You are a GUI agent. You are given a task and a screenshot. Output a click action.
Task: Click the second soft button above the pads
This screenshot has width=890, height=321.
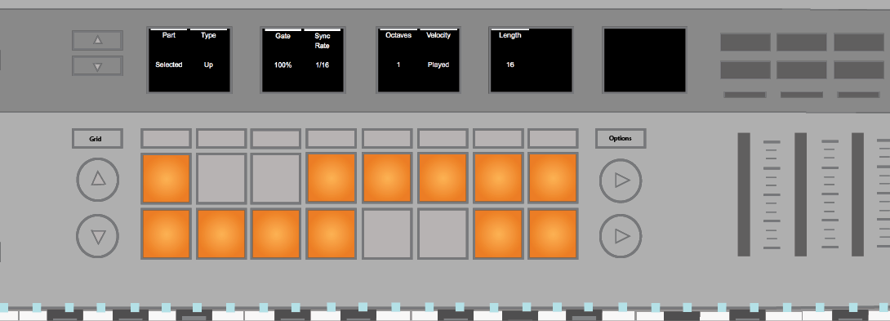[x=221, y=139]
